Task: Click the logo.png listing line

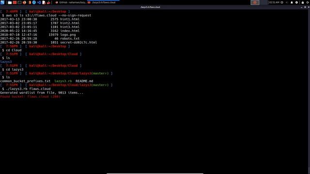Action: [38, 35]
